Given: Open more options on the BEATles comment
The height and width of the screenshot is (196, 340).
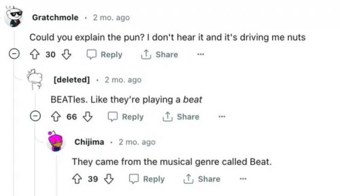Looking at the screenshot, I should coord(222,117).
